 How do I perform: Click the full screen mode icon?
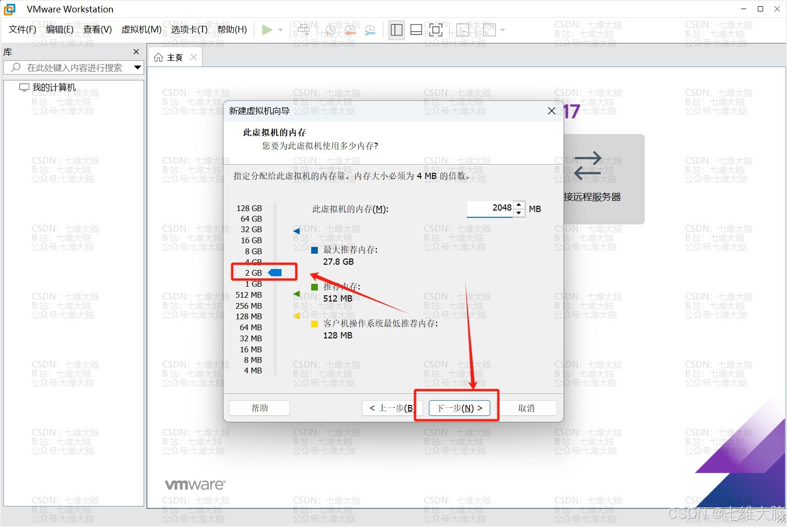click(x=436, y=30)
